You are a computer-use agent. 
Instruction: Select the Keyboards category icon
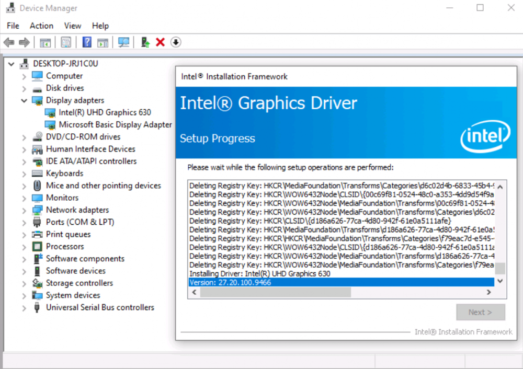[x=37, y=174]
